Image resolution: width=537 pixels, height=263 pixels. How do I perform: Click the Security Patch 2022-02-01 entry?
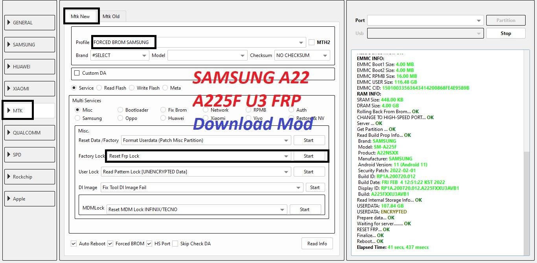coord(387,171)
